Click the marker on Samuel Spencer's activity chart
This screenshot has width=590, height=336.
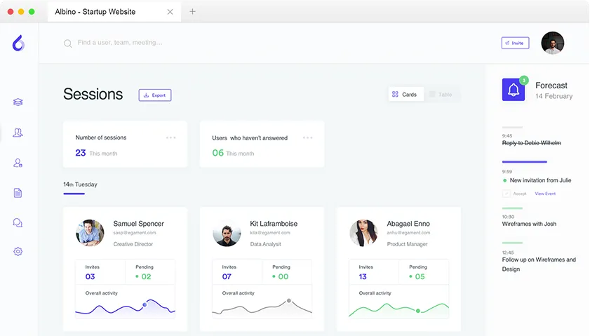[145, 304]
